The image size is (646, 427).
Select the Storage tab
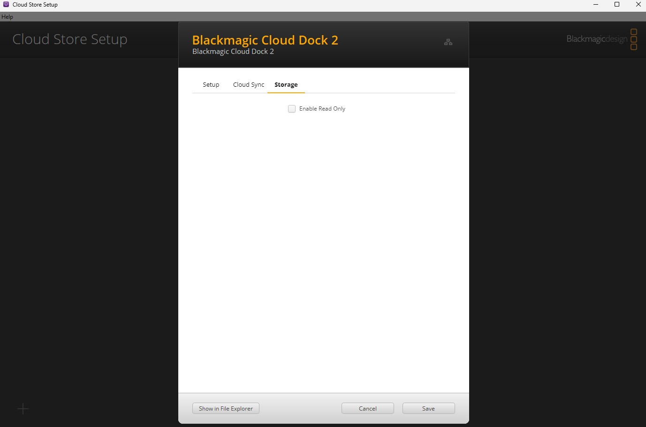286,84
